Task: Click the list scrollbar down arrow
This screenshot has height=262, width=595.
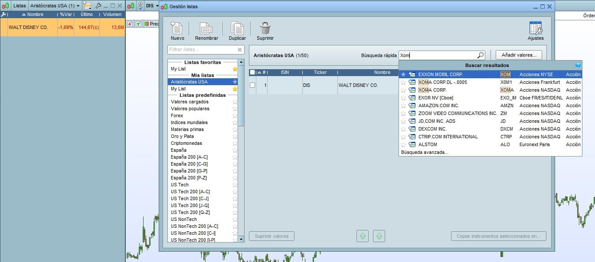Action: pyautogui.click(x=241, y=239)
